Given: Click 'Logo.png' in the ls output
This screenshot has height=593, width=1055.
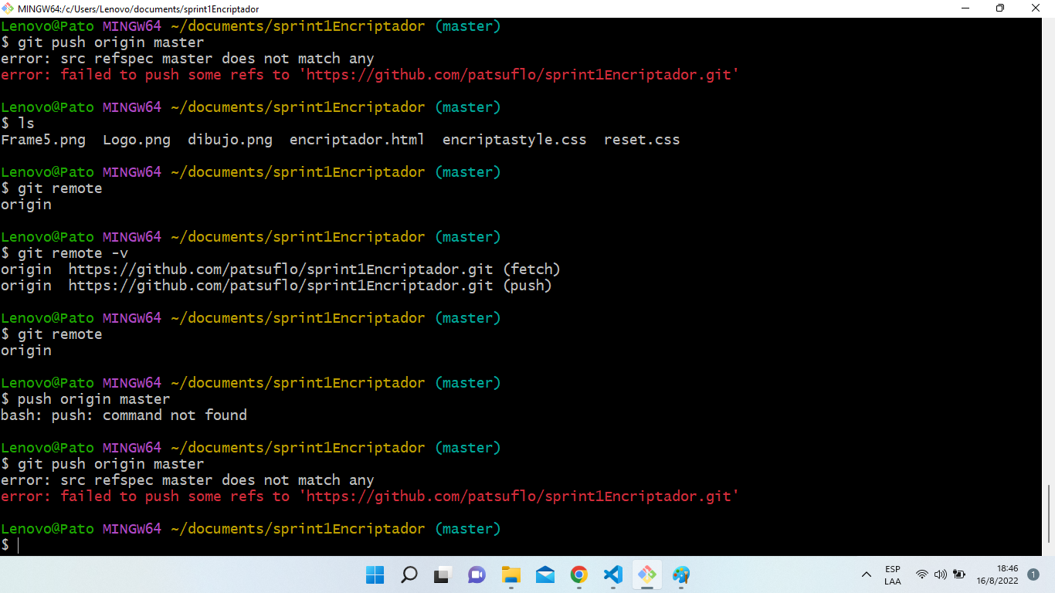Looking at the screenshot, I should tap(137, 140).
